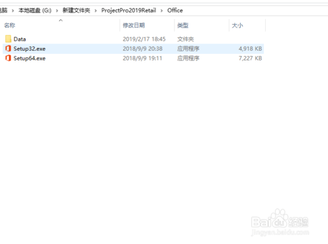Click the Office breadcrumb segment
The width and height of the screenshot is (328, 244).
[175, 11]
